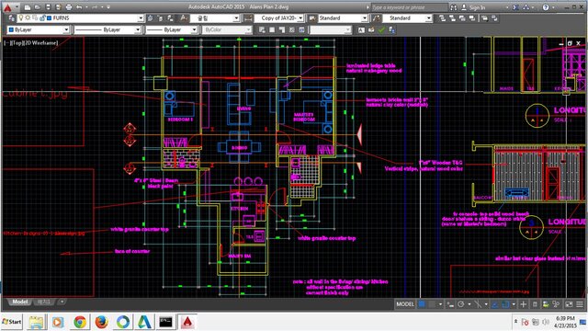This screenshot has height=331, width=588.
Task: Click the Windows Start button
Action: click(12, 322)
